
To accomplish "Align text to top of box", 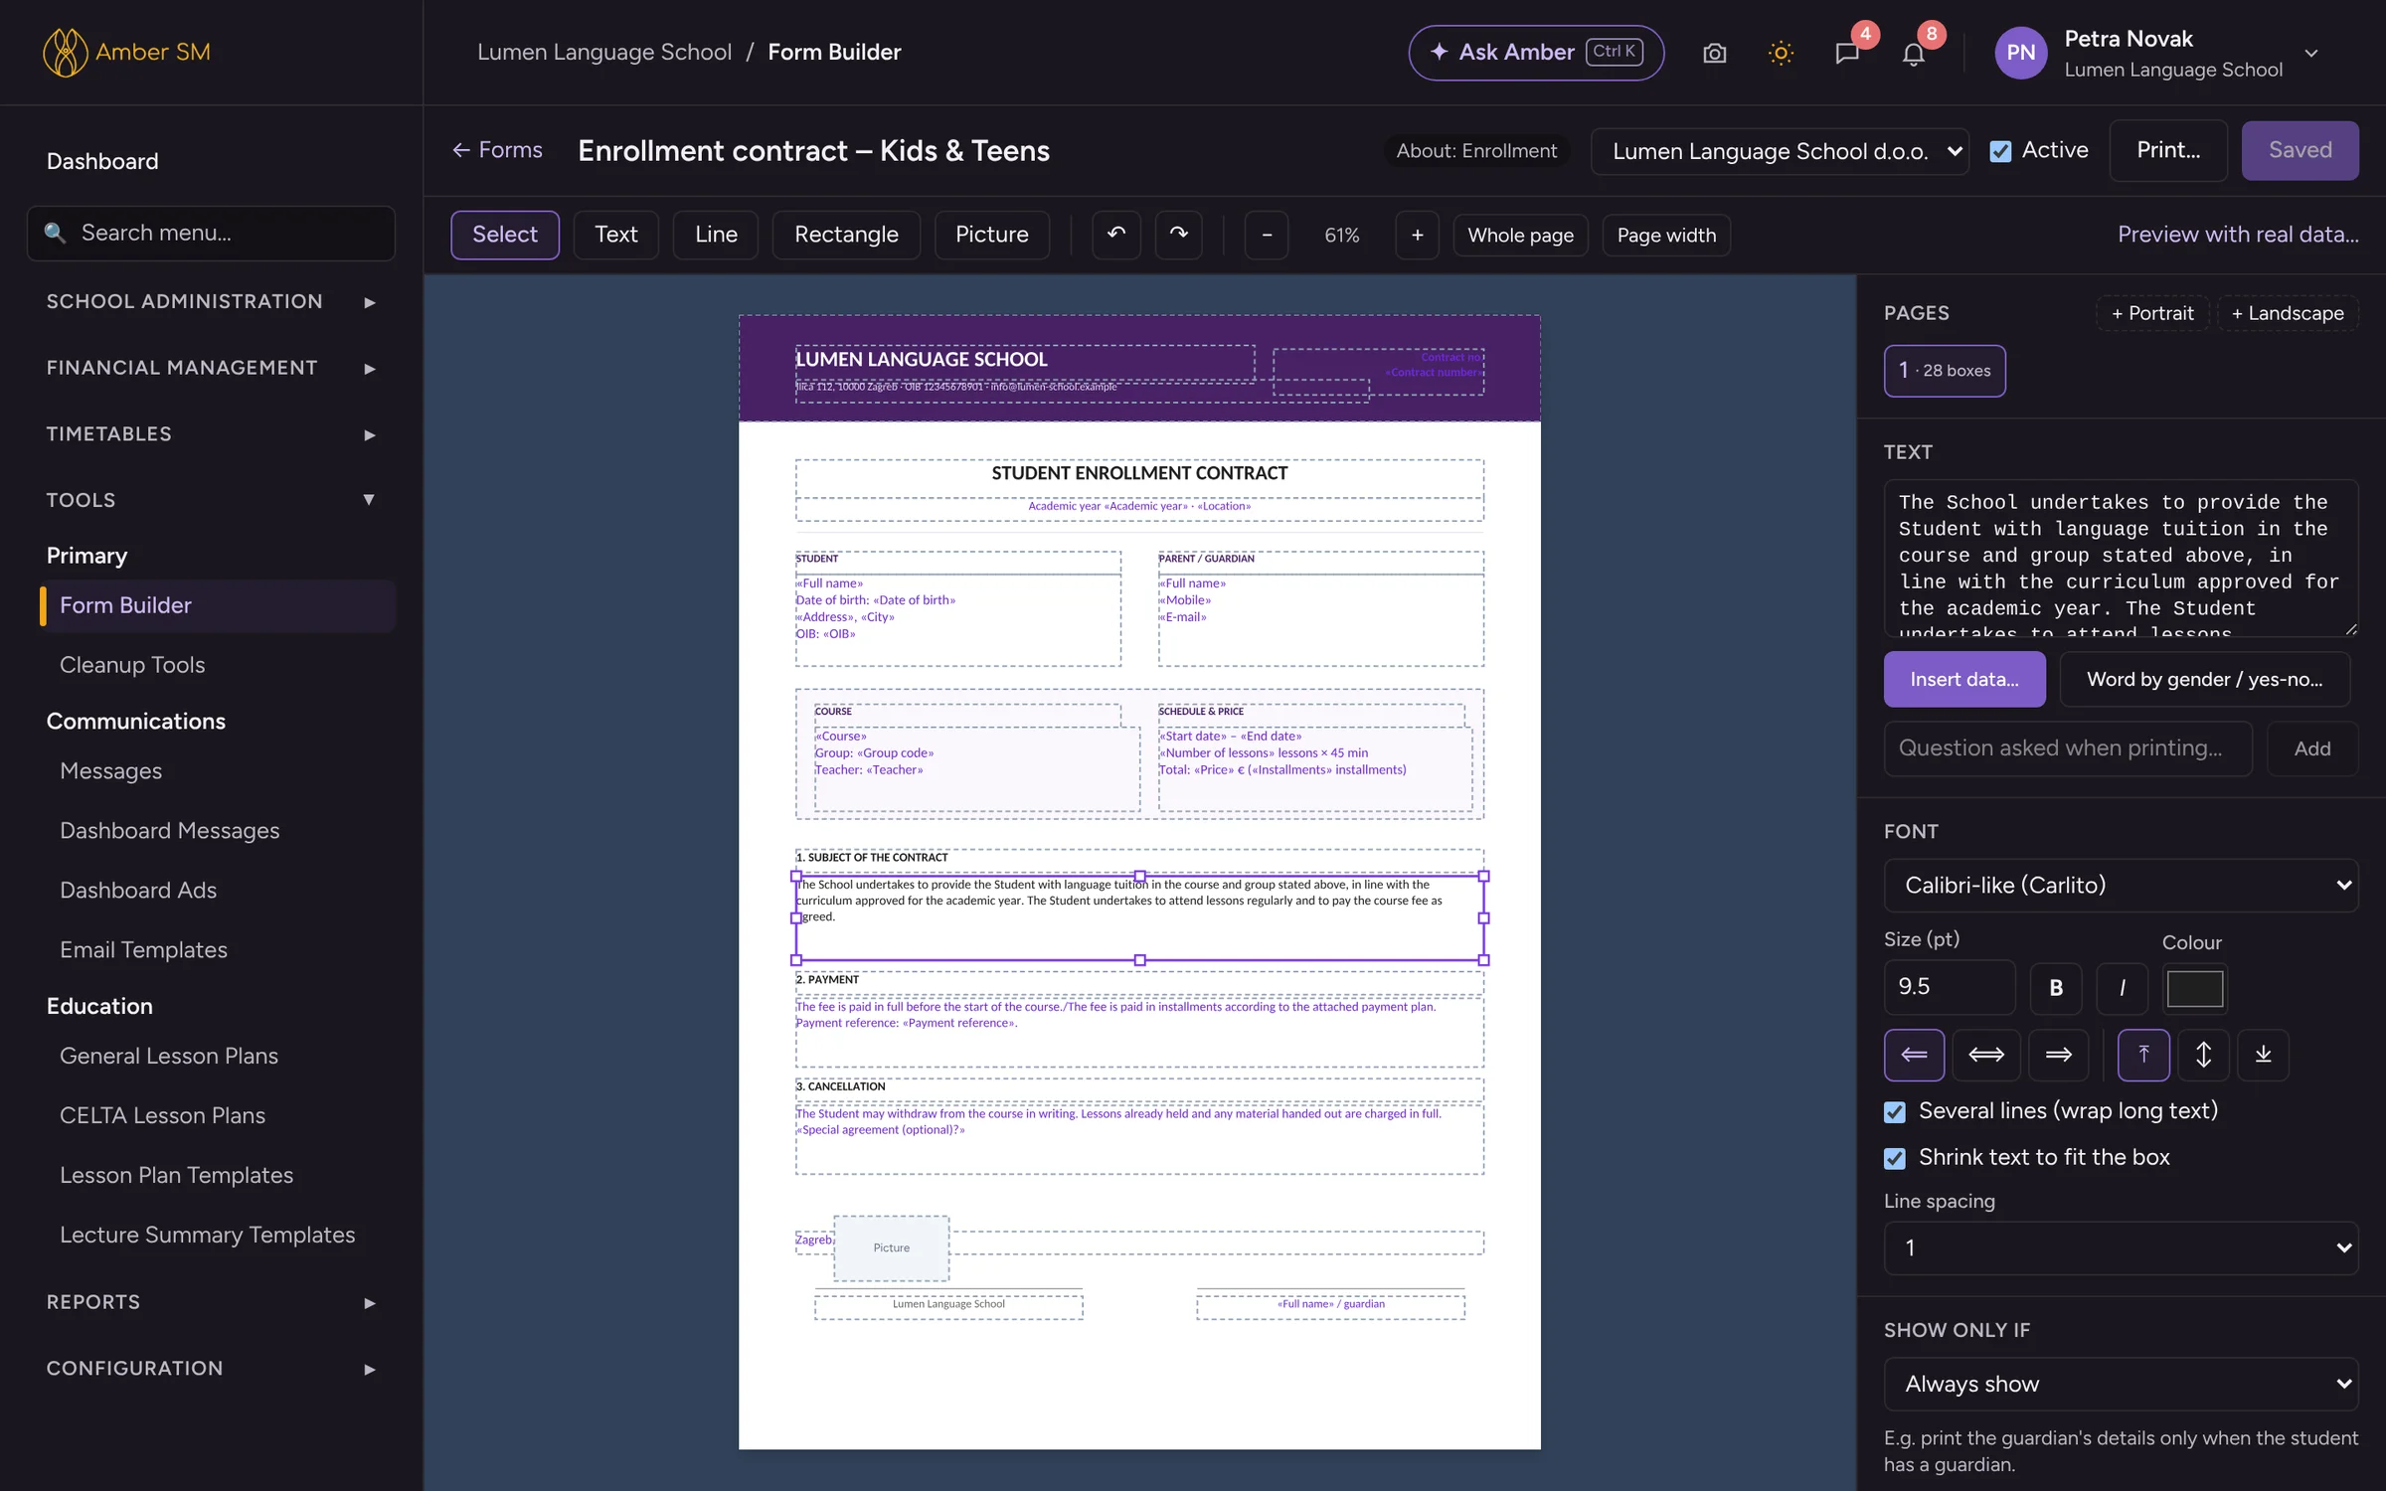I will click(2143, 1055).
